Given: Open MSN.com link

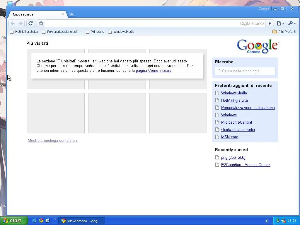Looking at the screenshot, I should tap(230, 137).
